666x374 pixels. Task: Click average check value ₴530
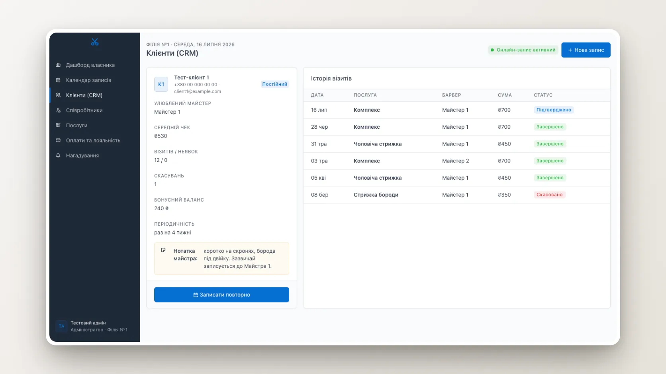pyautogui.click(x=161, y=136)
